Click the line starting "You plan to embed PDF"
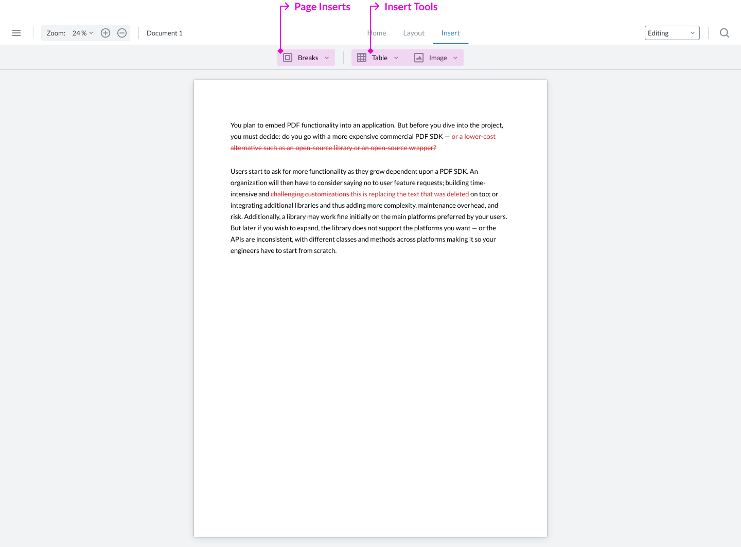This screenshot has height=547, width=741. point(367,125)
